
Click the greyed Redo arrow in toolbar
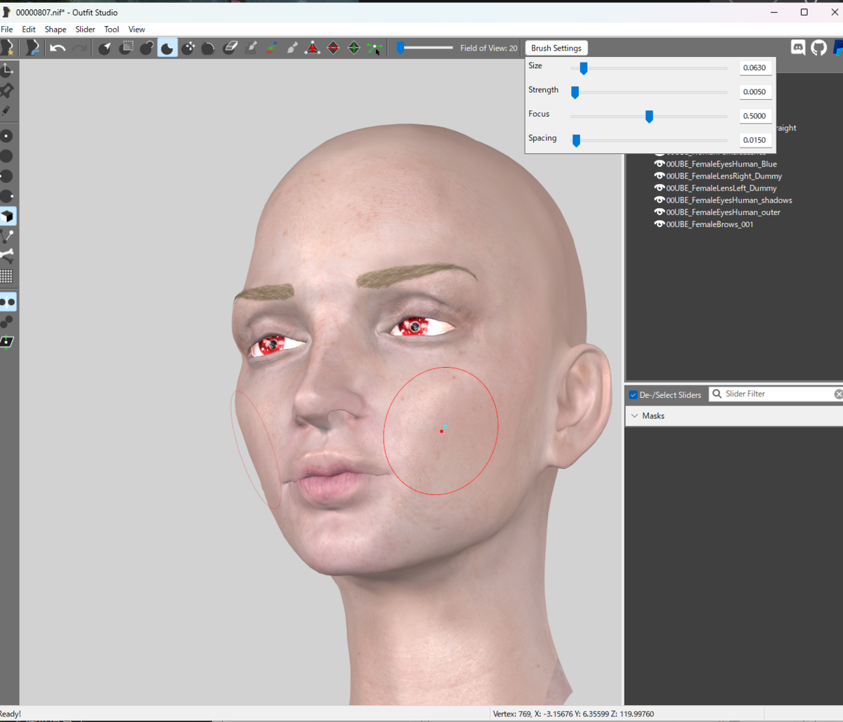(79, 48)
